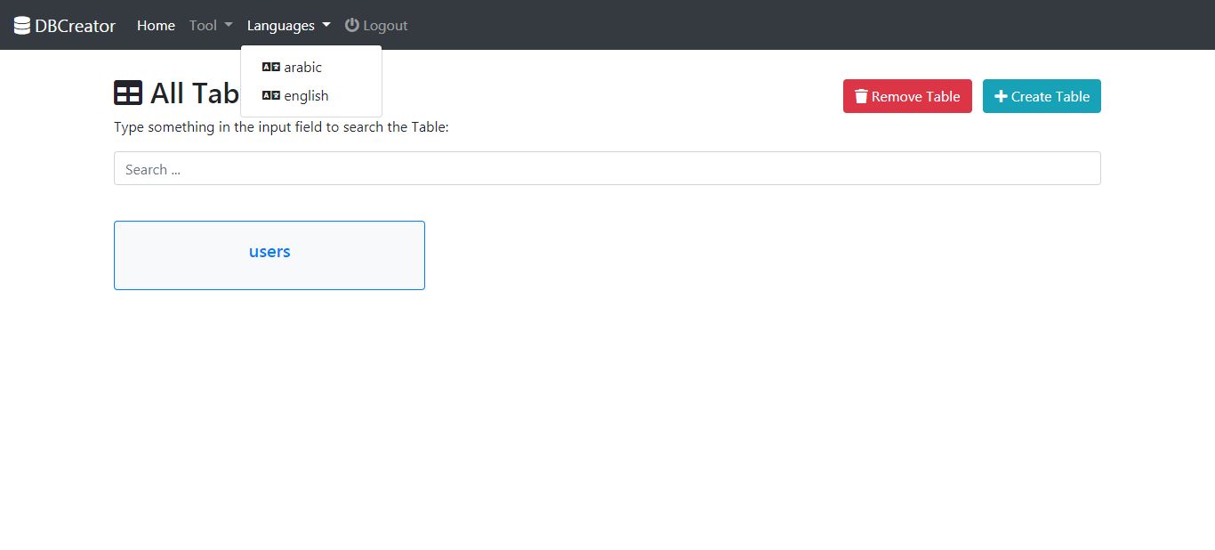Click the Logout link

point(385,26)
